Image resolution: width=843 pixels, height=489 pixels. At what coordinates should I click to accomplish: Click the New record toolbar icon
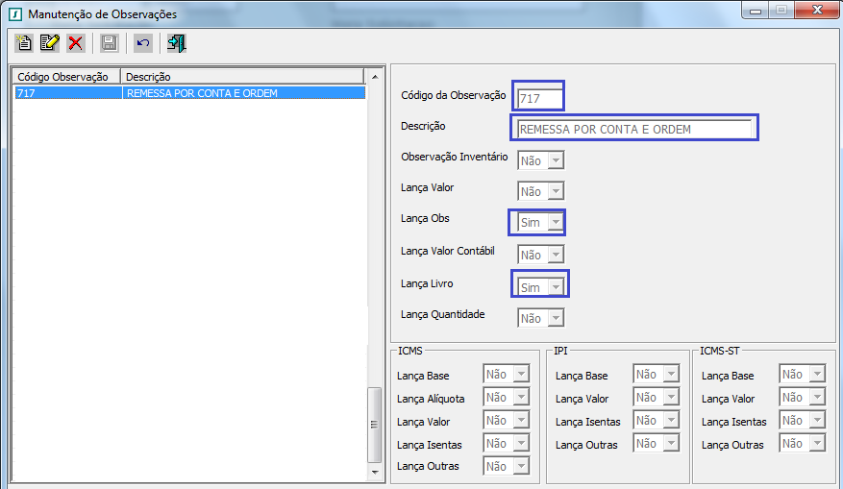click(x=24, y=42)
